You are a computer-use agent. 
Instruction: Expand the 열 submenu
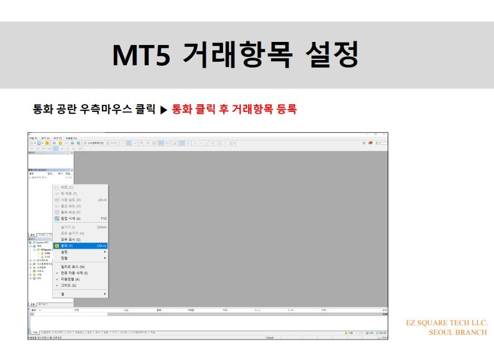tap(80, 294)
